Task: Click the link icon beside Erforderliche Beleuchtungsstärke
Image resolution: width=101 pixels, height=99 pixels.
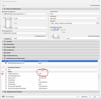Action: [6, 88]
